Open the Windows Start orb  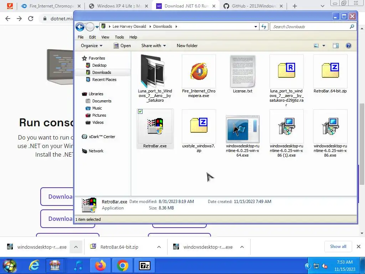point(9,265)
